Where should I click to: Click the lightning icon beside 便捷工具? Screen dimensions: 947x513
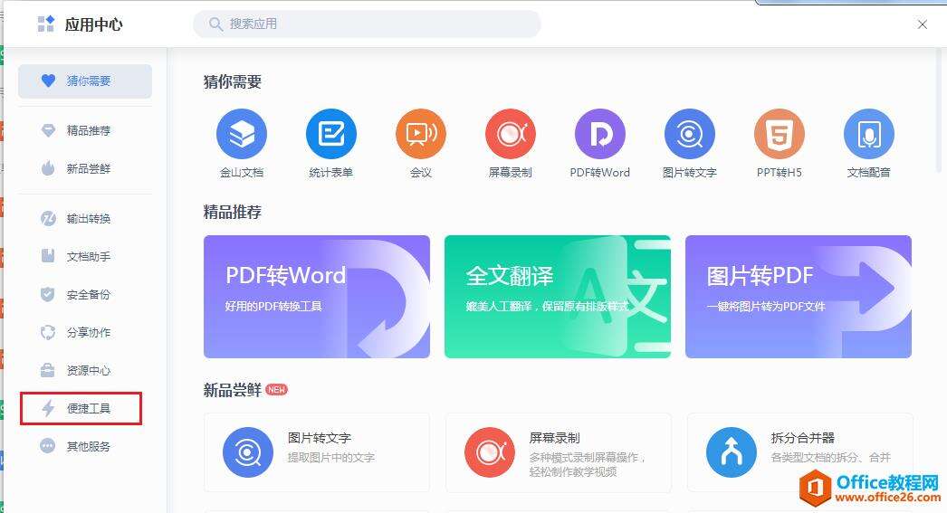pyautogui.click(x=48, y=409)
